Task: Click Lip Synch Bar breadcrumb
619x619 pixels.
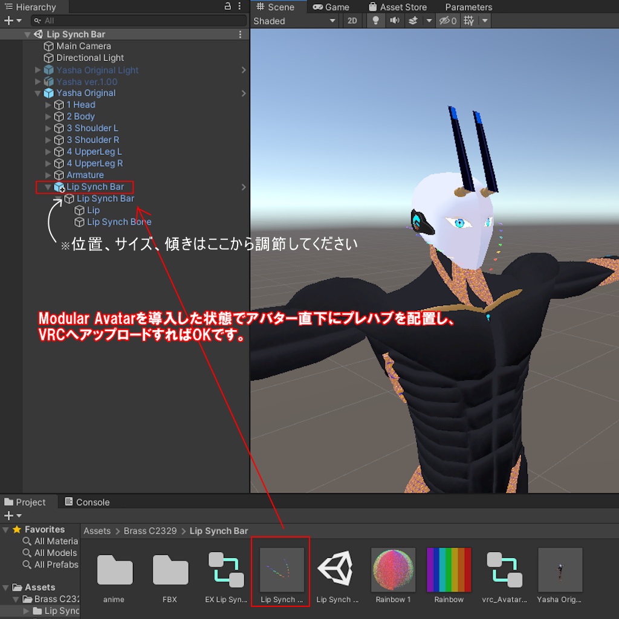Action: 219,531
